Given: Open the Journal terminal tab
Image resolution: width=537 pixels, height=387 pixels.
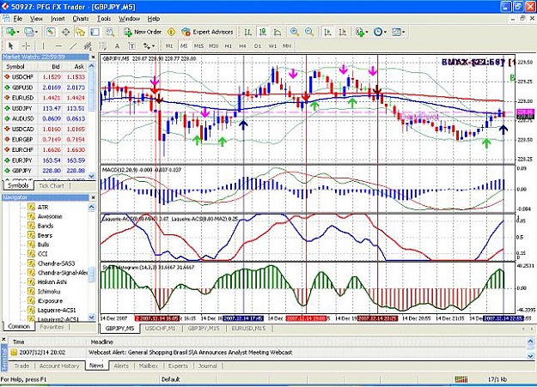Looking at the screenshot, I should point(208,366).
